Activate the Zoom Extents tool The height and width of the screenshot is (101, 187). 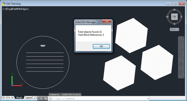click(x=181, y=56)
